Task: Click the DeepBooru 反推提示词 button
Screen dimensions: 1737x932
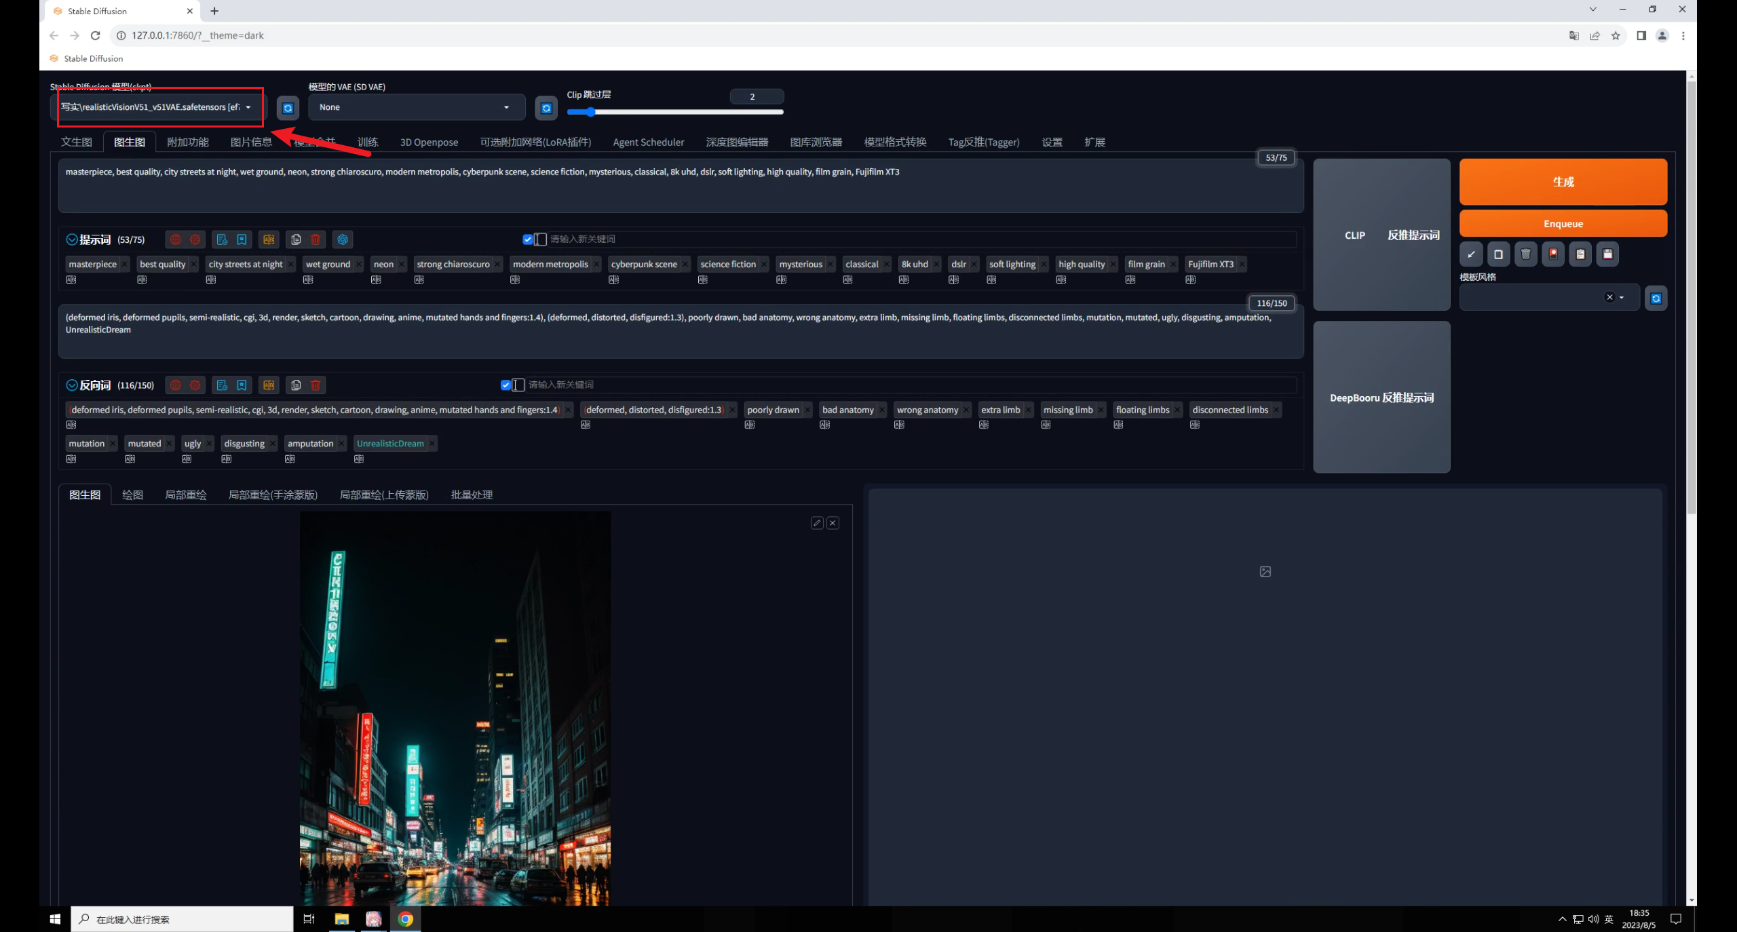Action: pos(1381,397)
